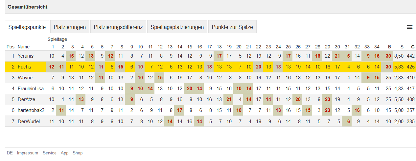Open the Platzierungsdifferenz tab
Screen dimensions: 416x161
click(x=118, y=27)
